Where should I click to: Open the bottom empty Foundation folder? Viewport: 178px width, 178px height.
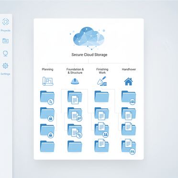pyautogui.click(x=75, y=146)
